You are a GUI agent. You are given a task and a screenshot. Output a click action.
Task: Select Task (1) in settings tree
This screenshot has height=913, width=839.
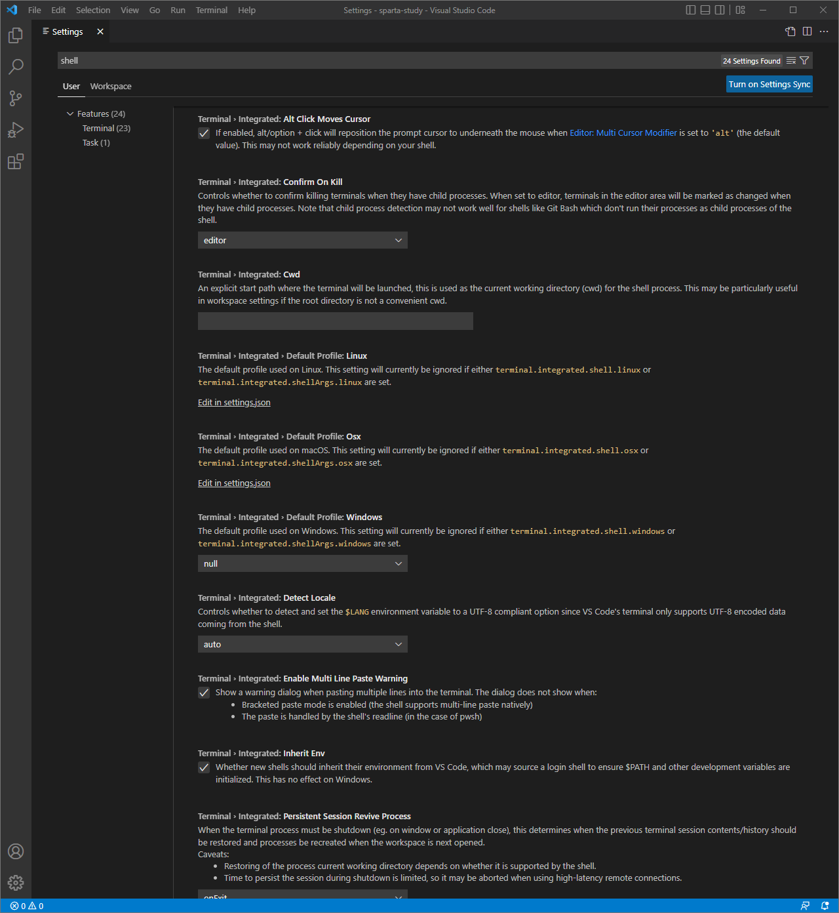point(96,143)
